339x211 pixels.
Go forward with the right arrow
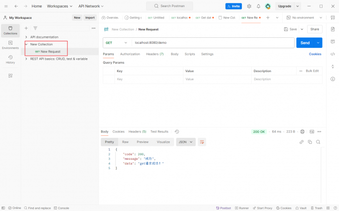[25, 6]
